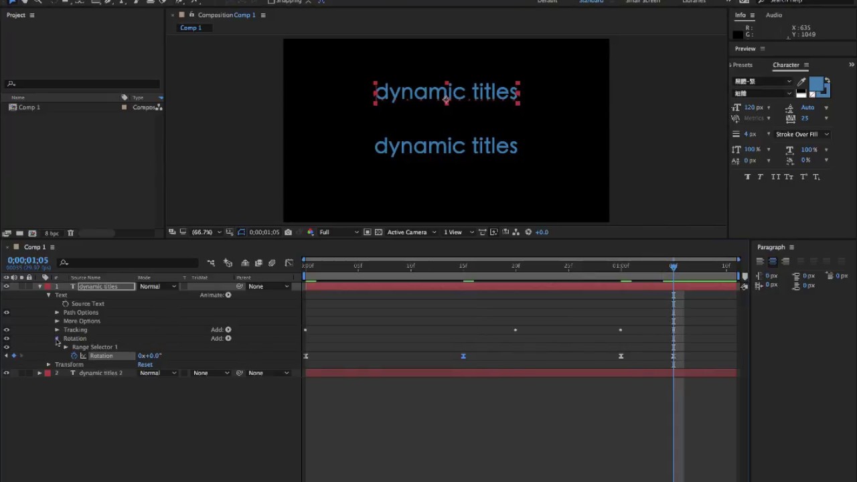Apply All Caps in the Character panel

(x=775, y=177)
